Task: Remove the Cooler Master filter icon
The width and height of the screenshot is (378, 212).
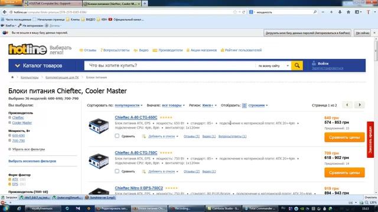Action: [x=9, y=122]
